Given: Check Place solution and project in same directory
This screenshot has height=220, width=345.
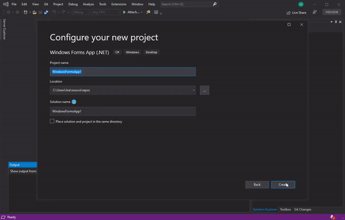Looking at the screenshot, I should coord(52,121).
